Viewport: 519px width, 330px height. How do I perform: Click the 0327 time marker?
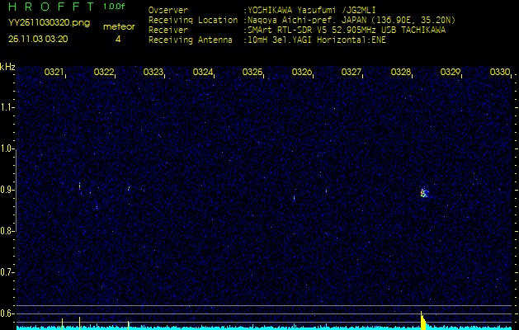(x=351, y=72)
